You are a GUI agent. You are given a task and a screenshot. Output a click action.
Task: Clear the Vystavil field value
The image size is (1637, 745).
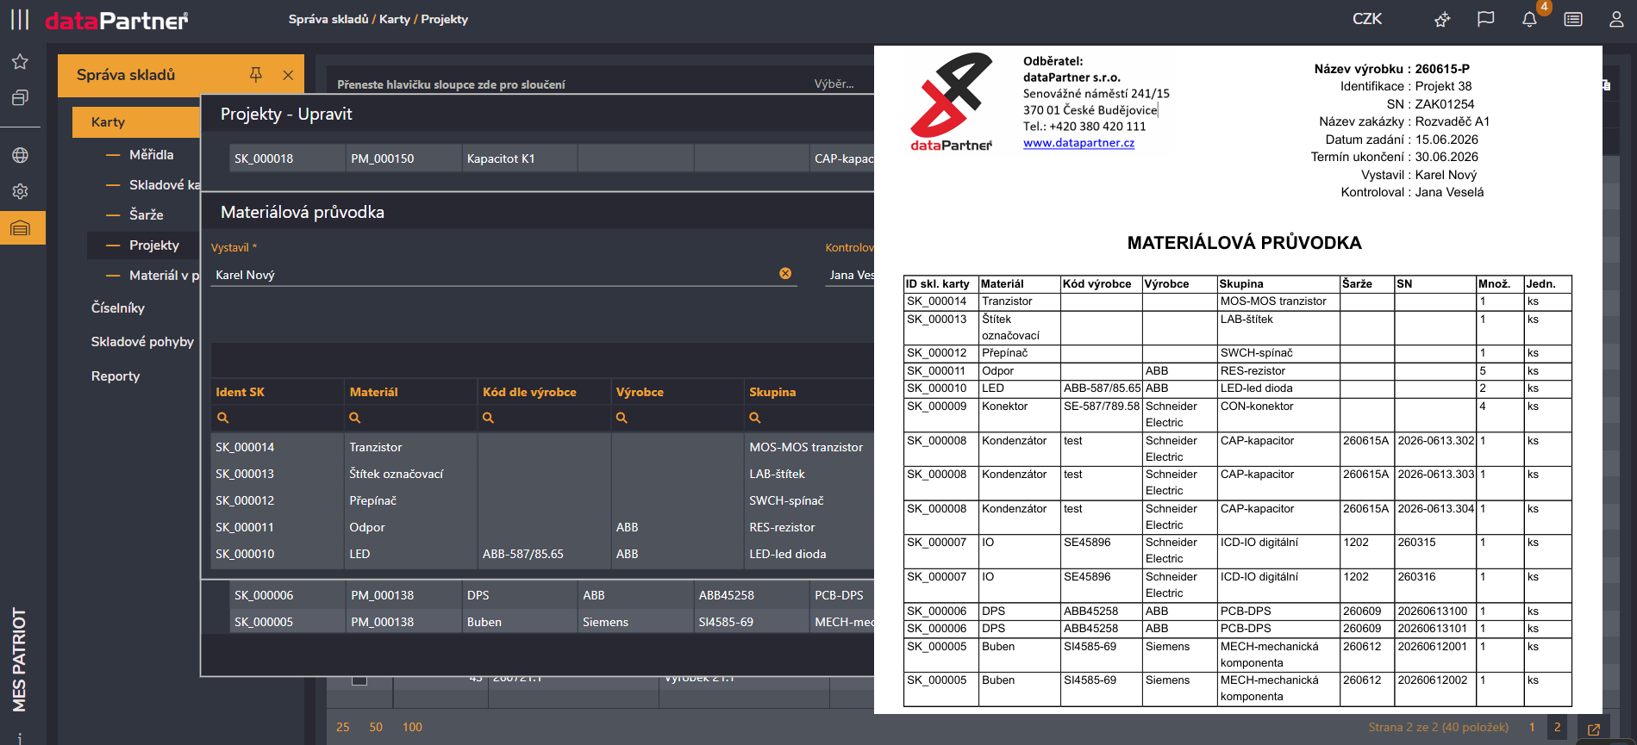785,273
